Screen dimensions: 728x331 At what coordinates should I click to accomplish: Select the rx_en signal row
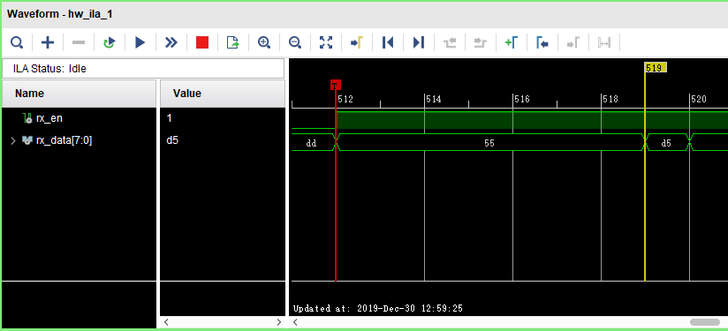tap(79, 118)
